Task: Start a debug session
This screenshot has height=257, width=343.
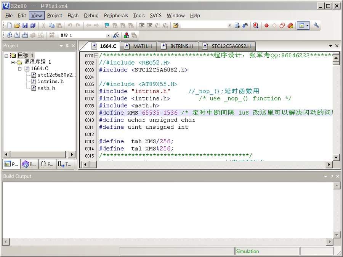Action: click(256, 25)
